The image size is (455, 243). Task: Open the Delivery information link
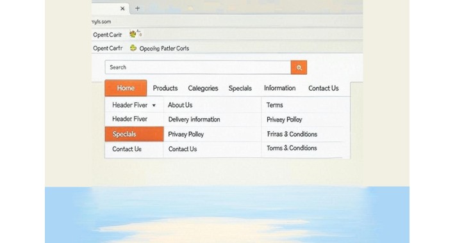[194, 120]
